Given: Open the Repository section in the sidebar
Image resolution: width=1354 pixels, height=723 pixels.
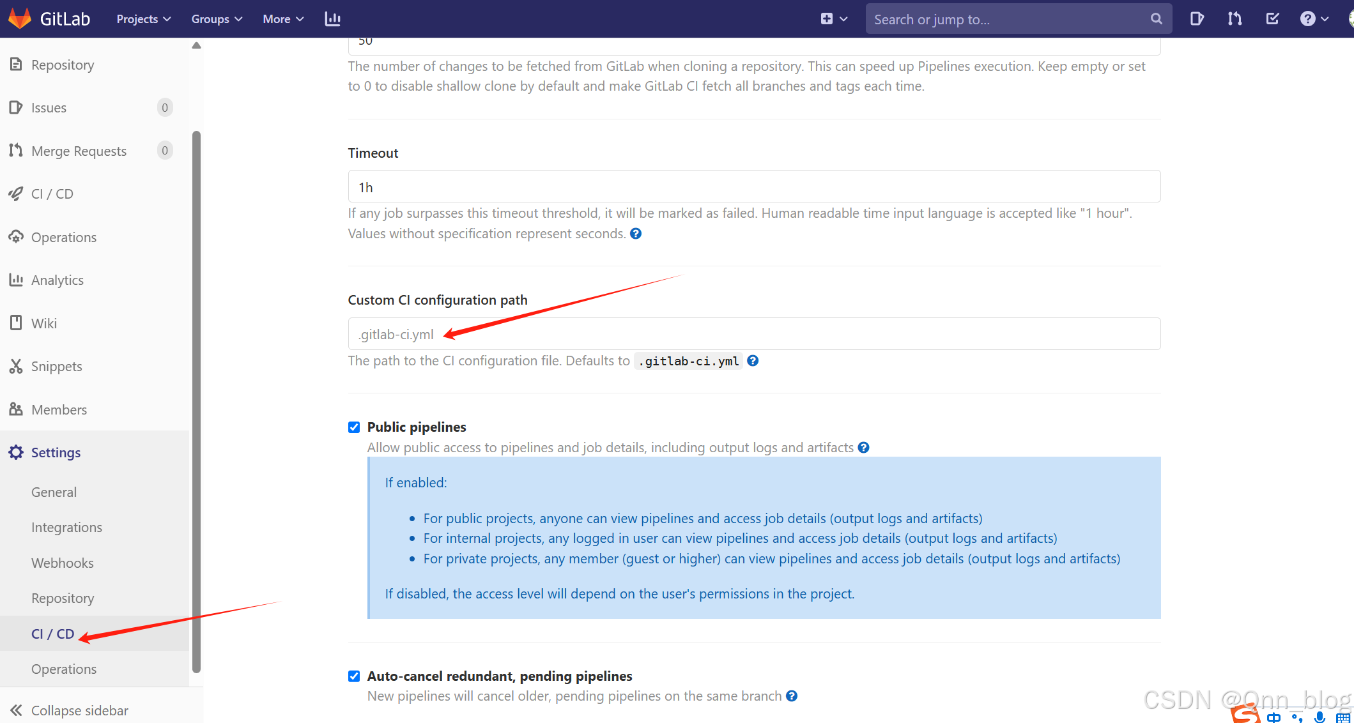Looking at the screenshot, I should click(62, 65).
